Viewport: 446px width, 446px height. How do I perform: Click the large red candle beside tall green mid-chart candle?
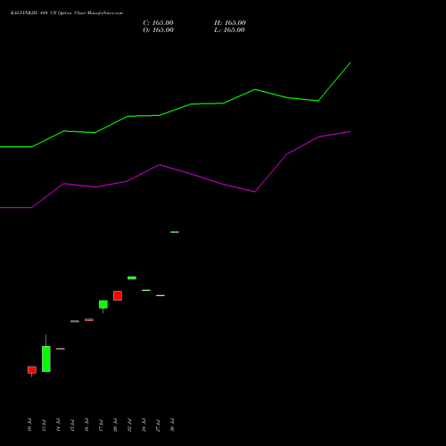(x=118, y=295)
